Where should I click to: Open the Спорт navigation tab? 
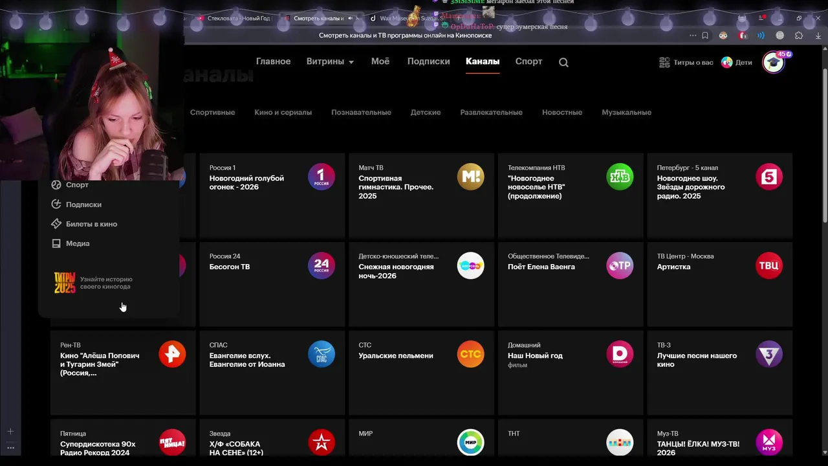click(528, 61)
